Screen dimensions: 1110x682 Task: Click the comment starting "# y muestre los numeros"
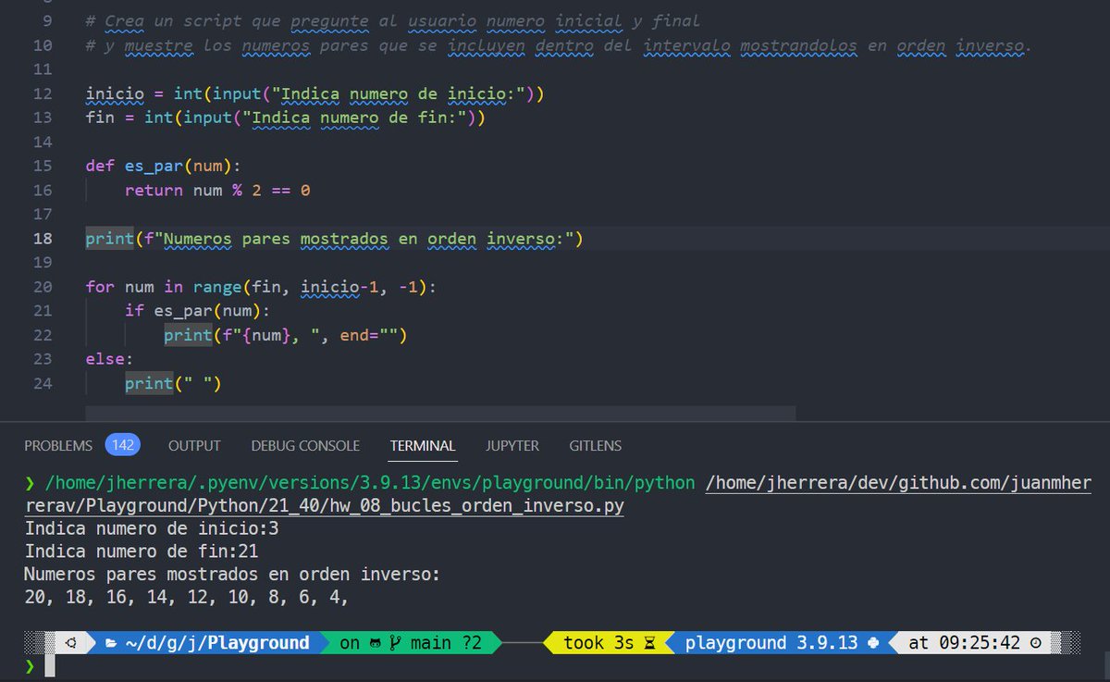[558, 45]
